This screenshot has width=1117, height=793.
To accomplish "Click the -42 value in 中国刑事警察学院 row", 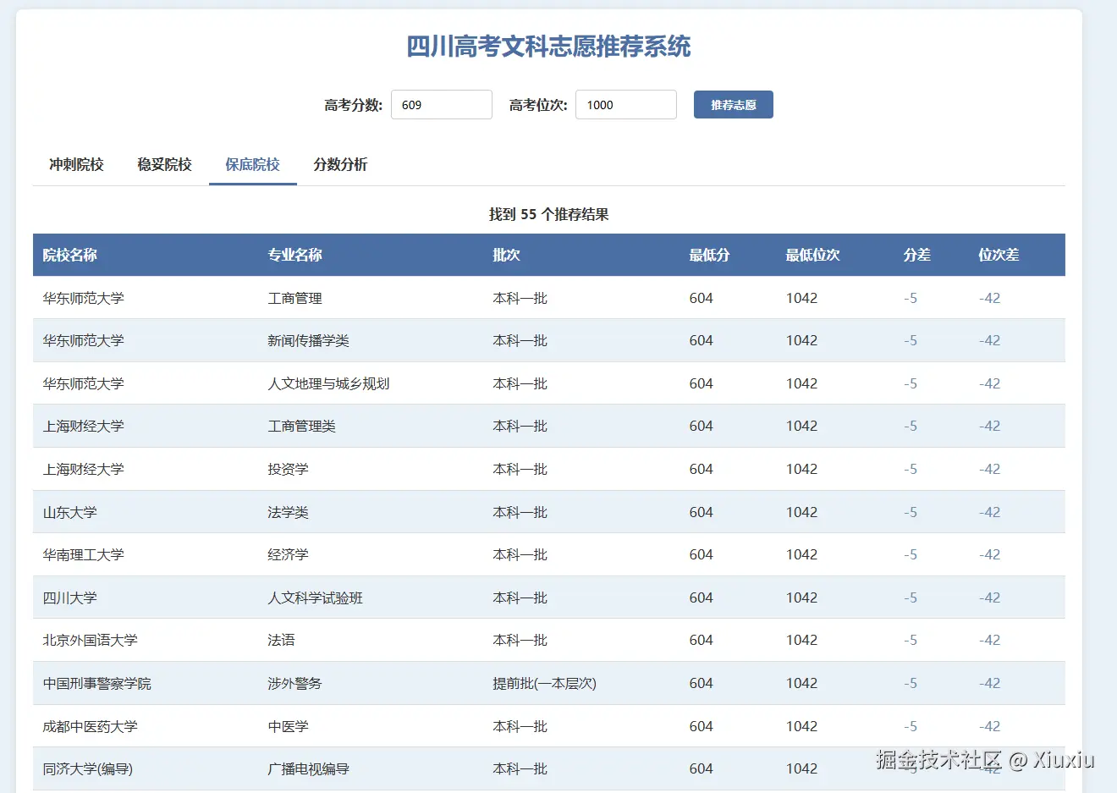I will coord(990,683).
